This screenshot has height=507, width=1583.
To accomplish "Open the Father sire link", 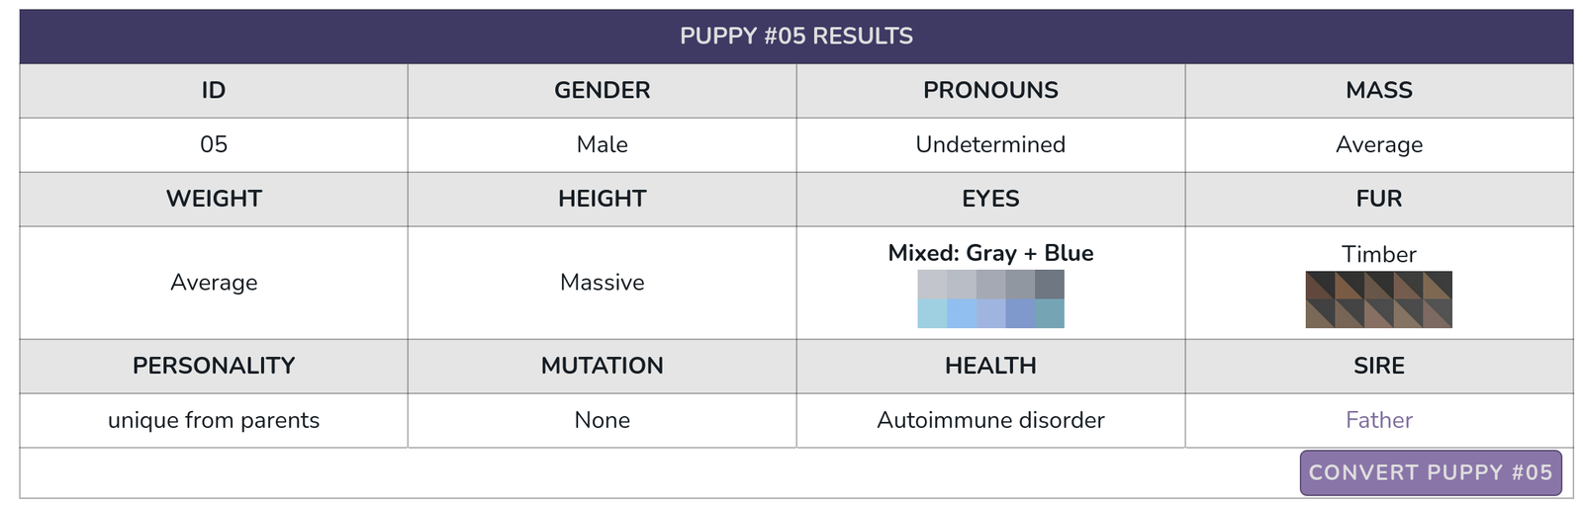I will coord(1378,420).
